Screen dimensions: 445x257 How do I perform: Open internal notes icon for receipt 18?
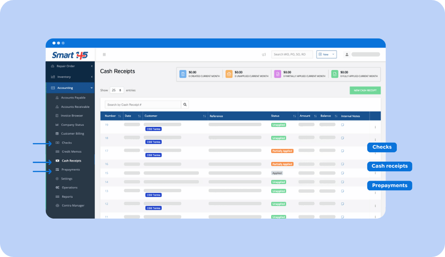tap(343, 138)
